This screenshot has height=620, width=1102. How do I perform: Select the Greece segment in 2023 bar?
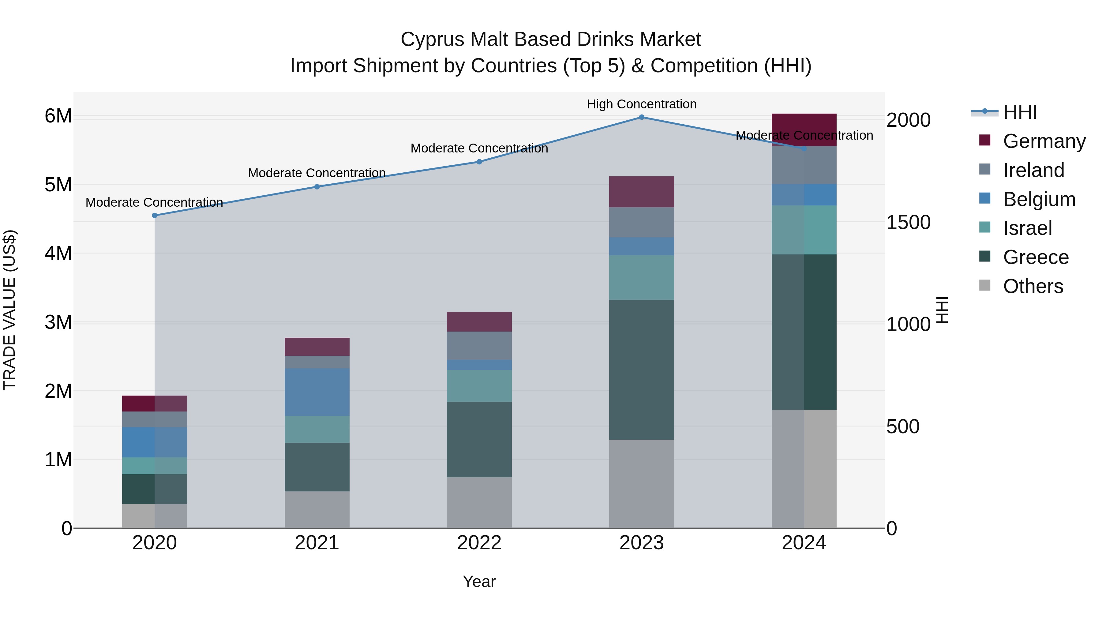[x=641, y=369]
